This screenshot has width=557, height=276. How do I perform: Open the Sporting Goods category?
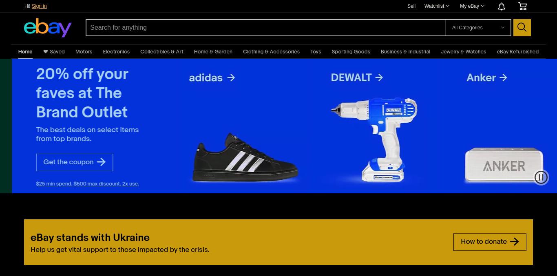[351, 52]
